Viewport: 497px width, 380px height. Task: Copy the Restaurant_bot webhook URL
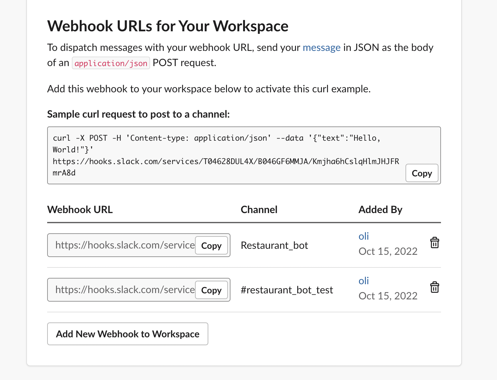coord(211,245)
